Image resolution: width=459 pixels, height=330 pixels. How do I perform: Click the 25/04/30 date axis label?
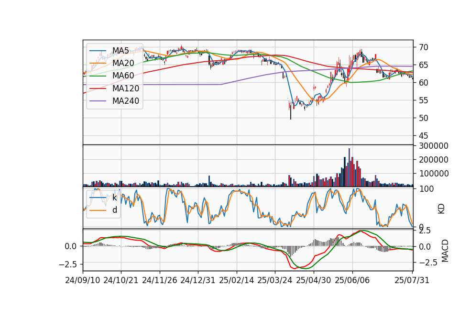pyautogui.click(x=314, y=280)
